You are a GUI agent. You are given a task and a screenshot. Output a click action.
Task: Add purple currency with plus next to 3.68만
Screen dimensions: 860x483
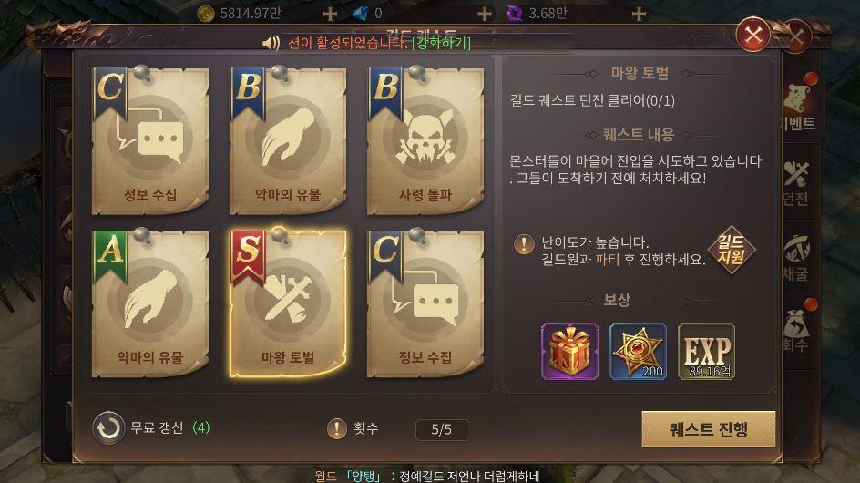[639, 14]
